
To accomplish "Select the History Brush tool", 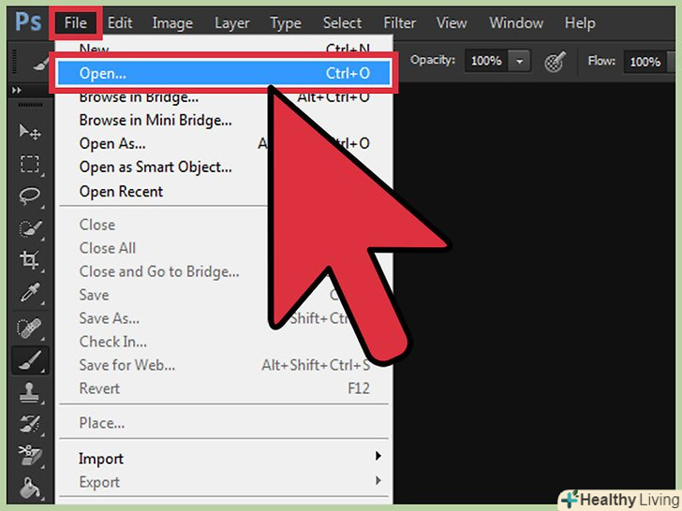I will pos(30,424).
